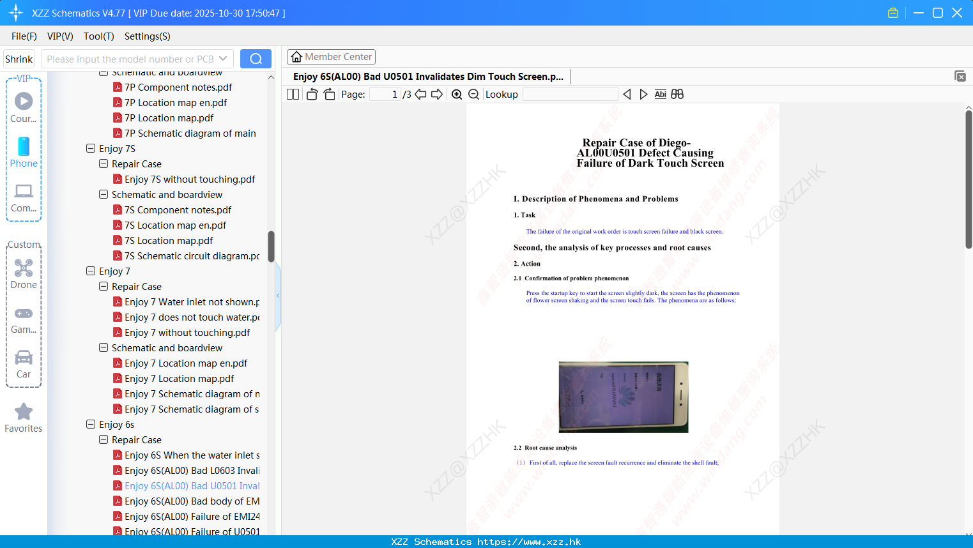Select the Car category icon
This screenshot has width=973, height=548.
24,364
